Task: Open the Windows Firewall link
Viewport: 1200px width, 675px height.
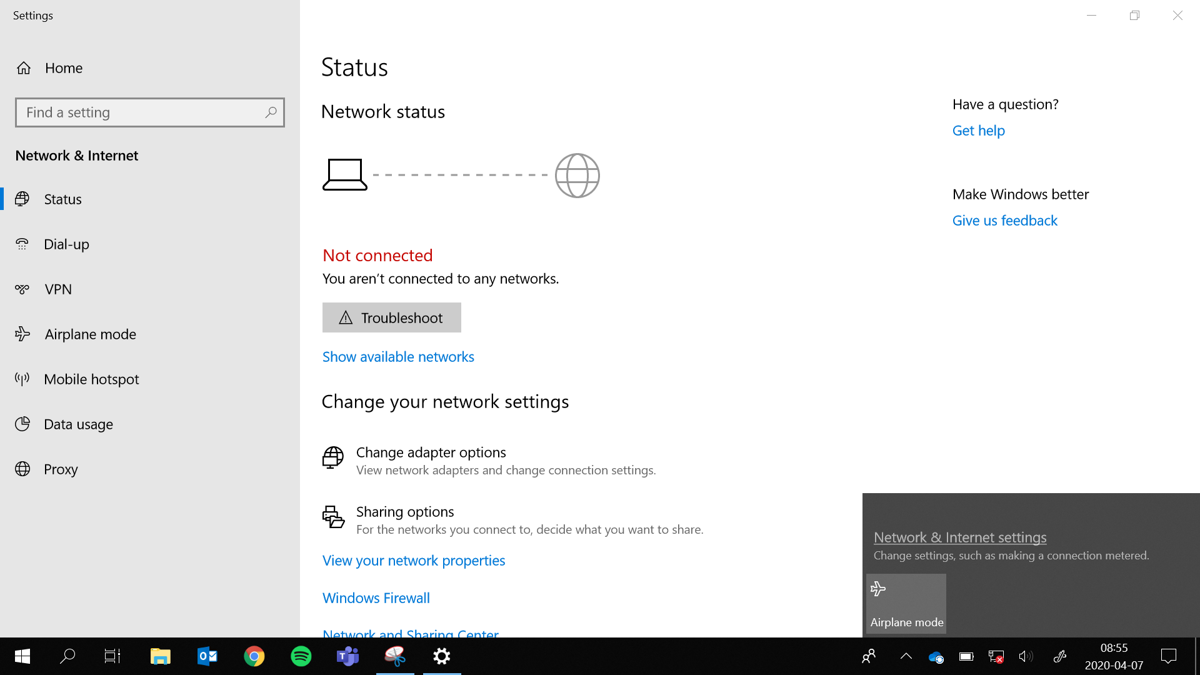Action: click(x=376, y=598)
